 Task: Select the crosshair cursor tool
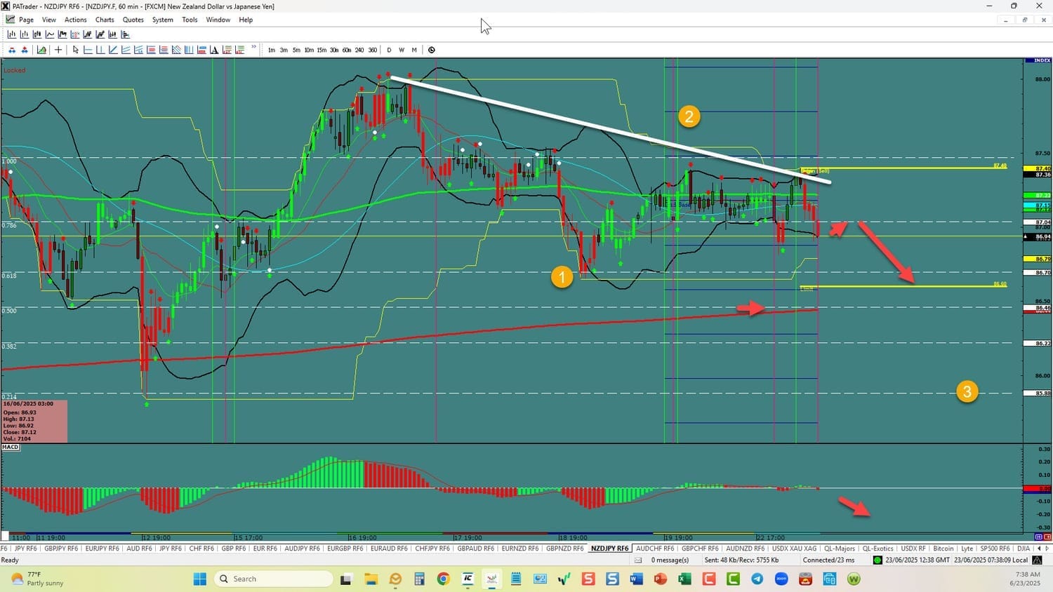(x=58, y=50)
